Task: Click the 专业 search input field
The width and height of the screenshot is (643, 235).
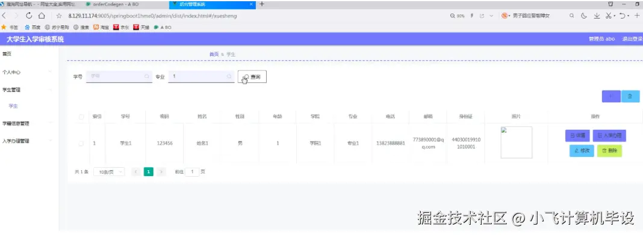Action: 201,76
